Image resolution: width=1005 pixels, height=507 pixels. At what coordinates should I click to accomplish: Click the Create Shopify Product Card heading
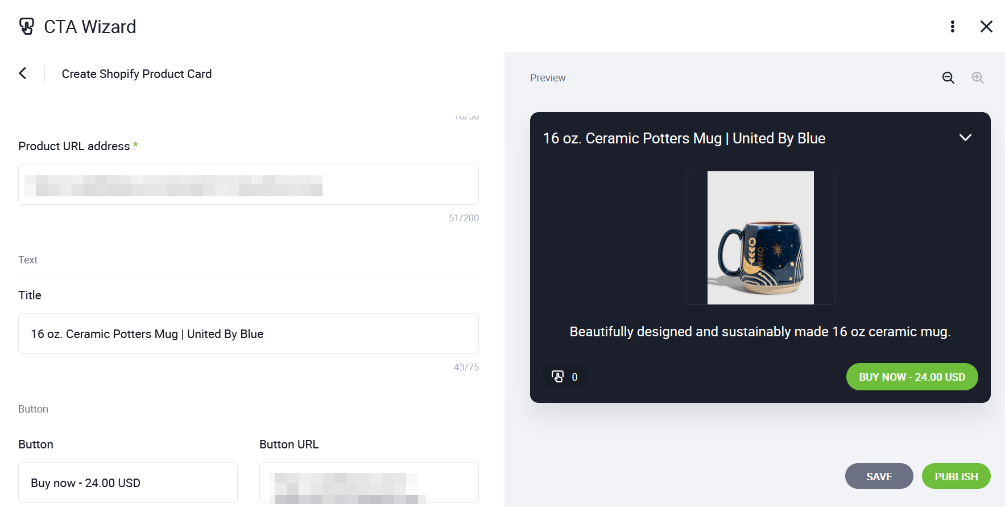137,74
